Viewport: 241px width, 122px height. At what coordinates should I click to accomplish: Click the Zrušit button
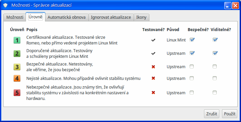212,114
